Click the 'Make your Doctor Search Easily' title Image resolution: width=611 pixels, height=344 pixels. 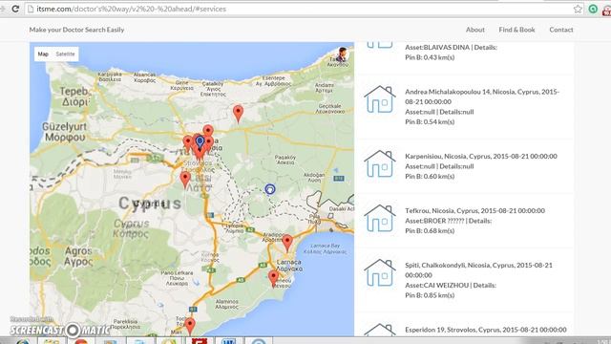[76, 30]
